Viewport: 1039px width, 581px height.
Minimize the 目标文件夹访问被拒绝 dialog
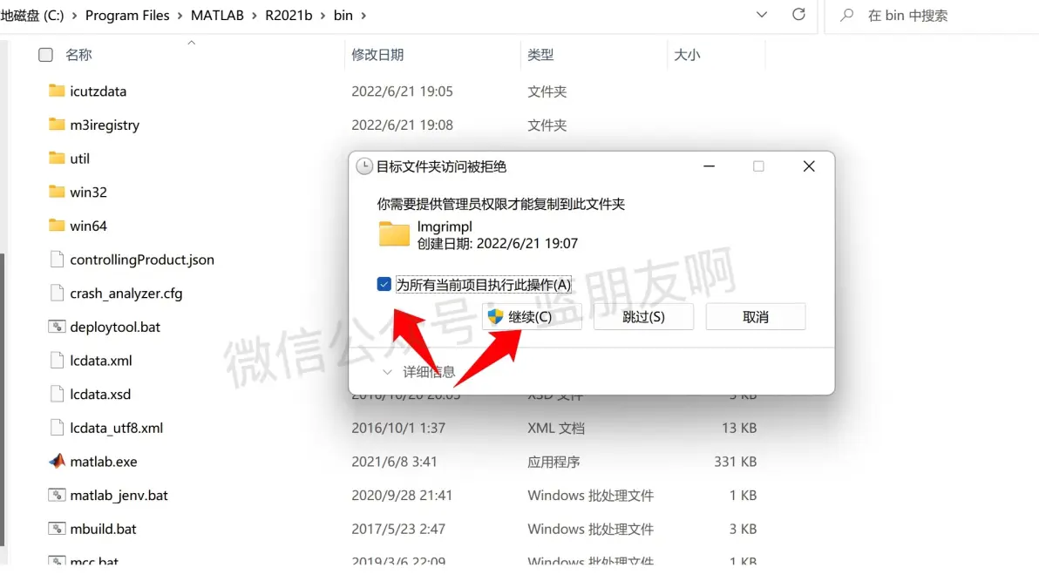pos(709,166)
